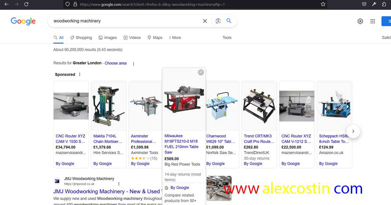391x205 pixels.
Task: Switch to the Shopping tab
Action: tap(81, 38)
